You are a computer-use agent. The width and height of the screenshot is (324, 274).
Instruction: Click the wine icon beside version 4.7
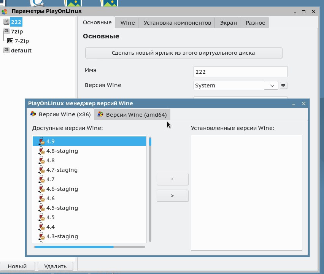tap(41, 179)
